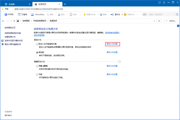Click 更改计划设置 for 驱动人生 plan

112,44
